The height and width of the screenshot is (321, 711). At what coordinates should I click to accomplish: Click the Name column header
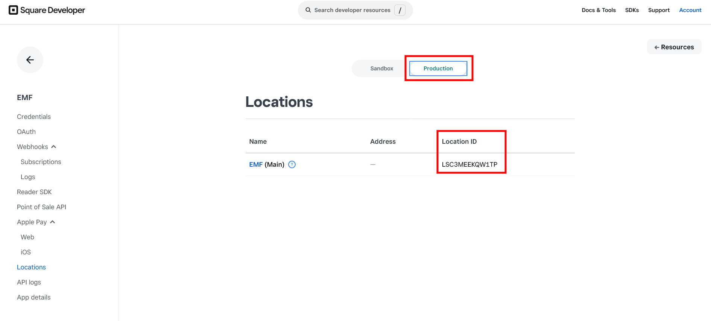pos(258,141)
